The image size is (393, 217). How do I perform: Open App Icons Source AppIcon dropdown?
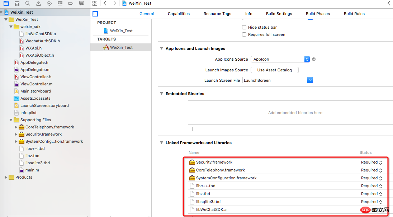click(280, 60)
